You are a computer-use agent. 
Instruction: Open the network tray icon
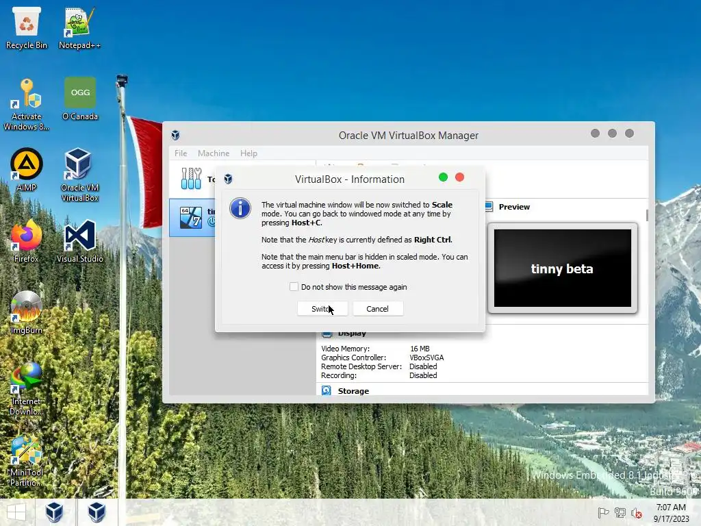click(620, 512)
